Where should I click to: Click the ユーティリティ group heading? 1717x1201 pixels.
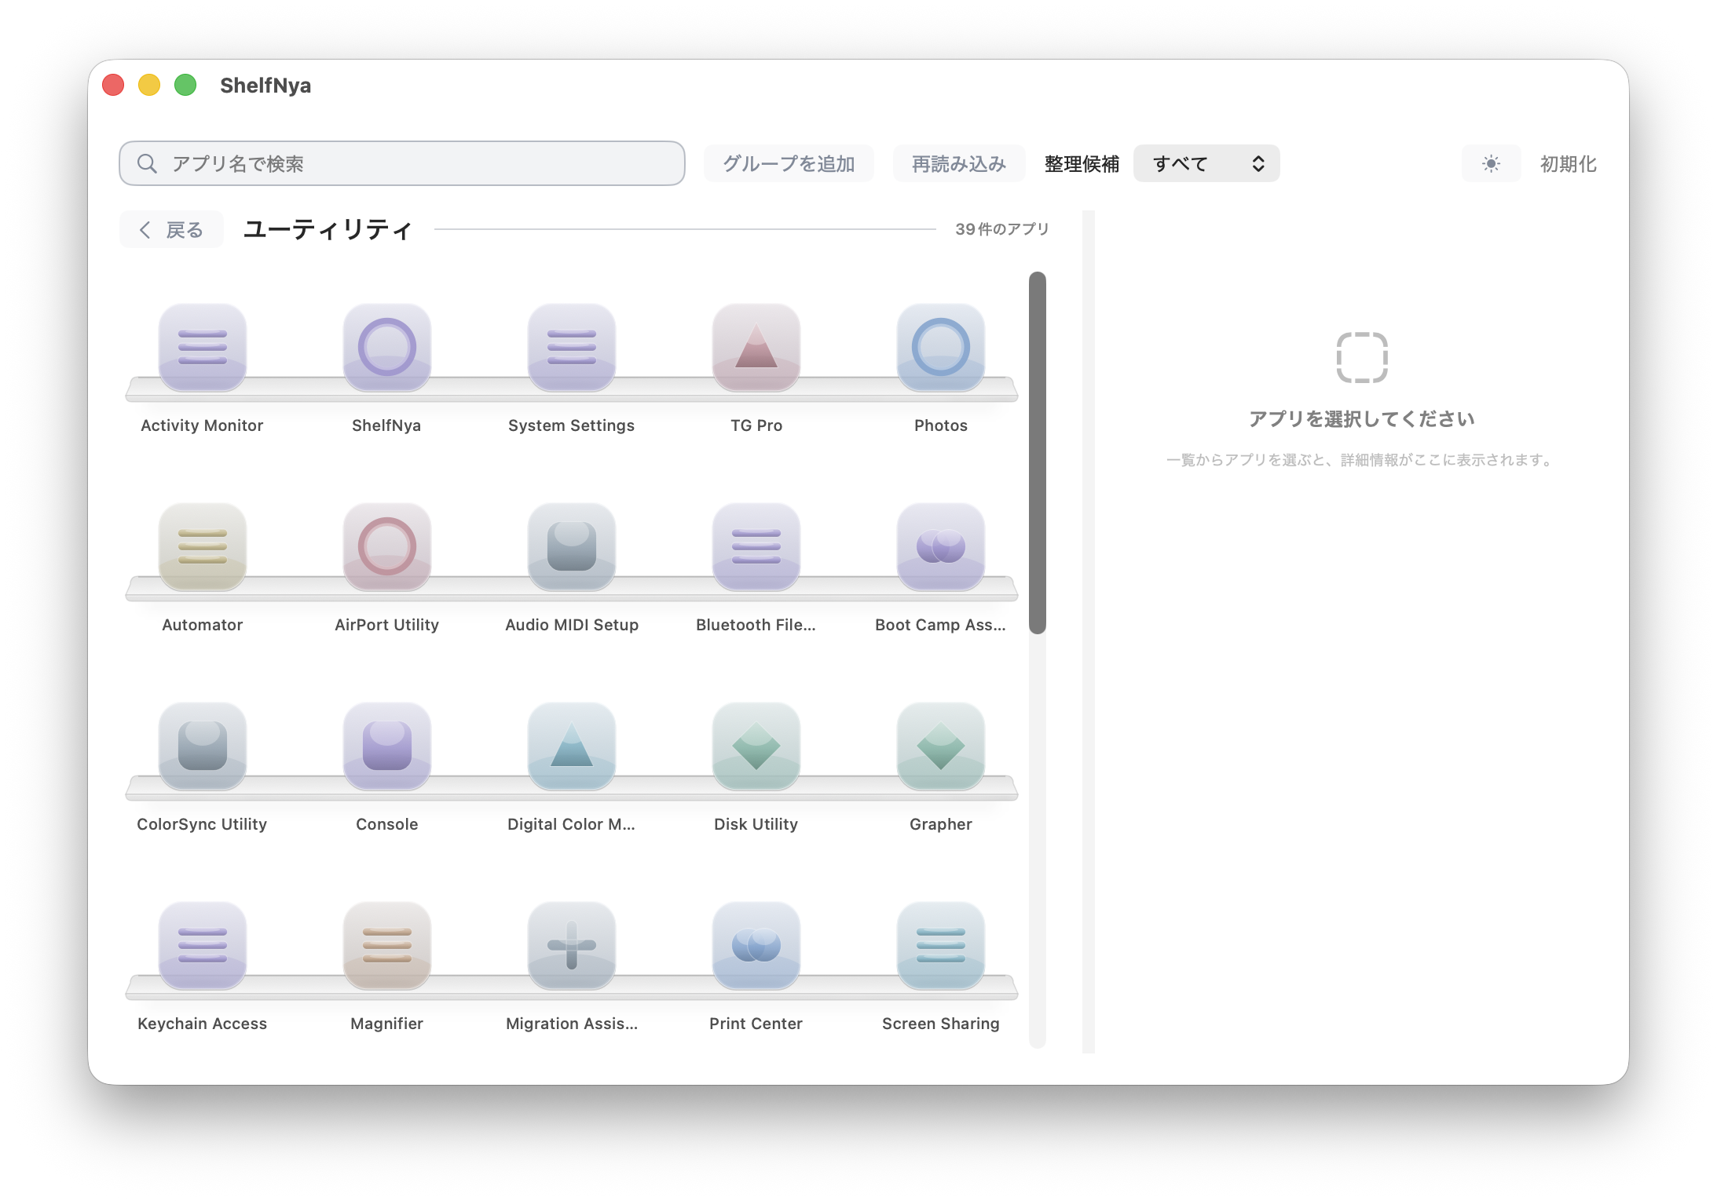327,229
